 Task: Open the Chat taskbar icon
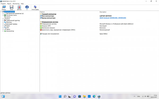click(x=75, y=96)
